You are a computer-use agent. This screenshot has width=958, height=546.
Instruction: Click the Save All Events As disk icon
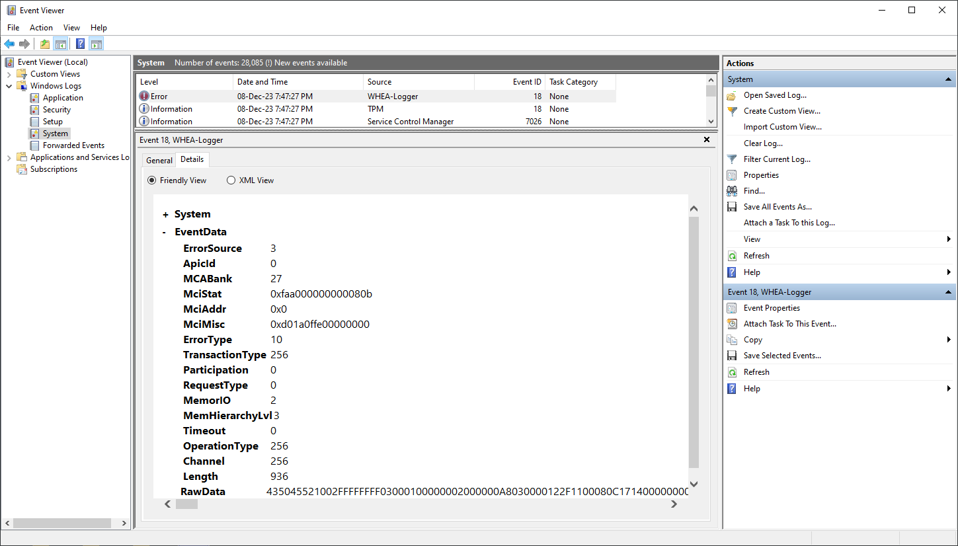click(x=732, y=207)
